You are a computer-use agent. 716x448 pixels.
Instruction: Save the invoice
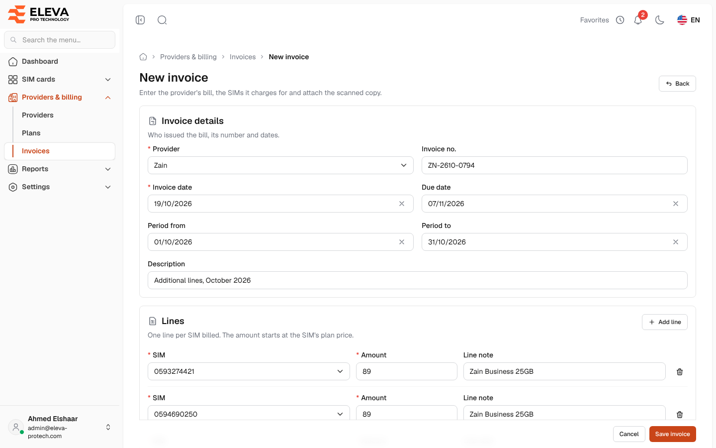tap(673, 434)
